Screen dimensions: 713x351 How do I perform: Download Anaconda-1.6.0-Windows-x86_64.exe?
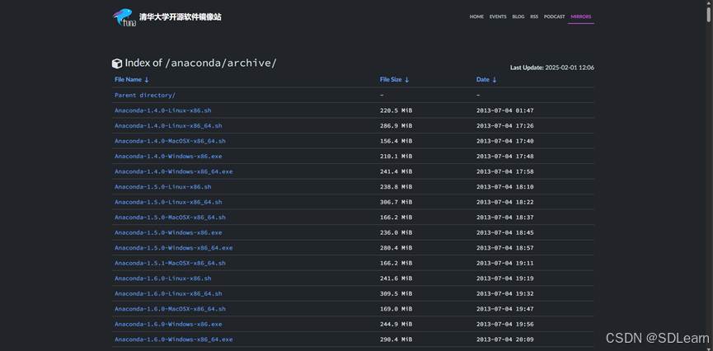click(x=174, y=339)
